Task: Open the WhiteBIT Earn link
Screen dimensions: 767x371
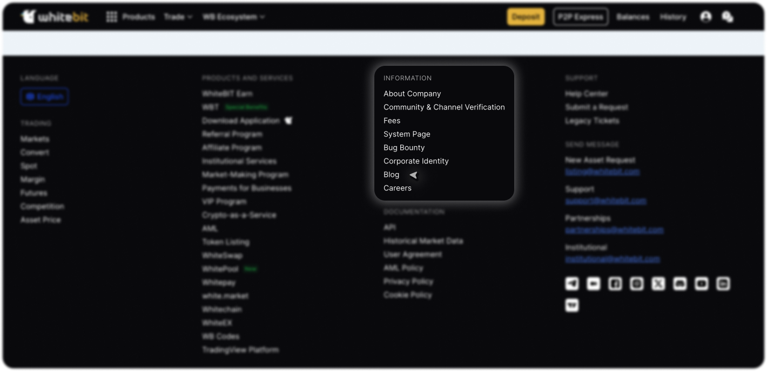Action: tap(227, 94)
